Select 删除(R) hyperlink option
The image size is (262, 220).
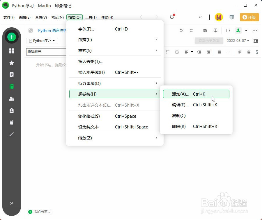tap(196, 126)
